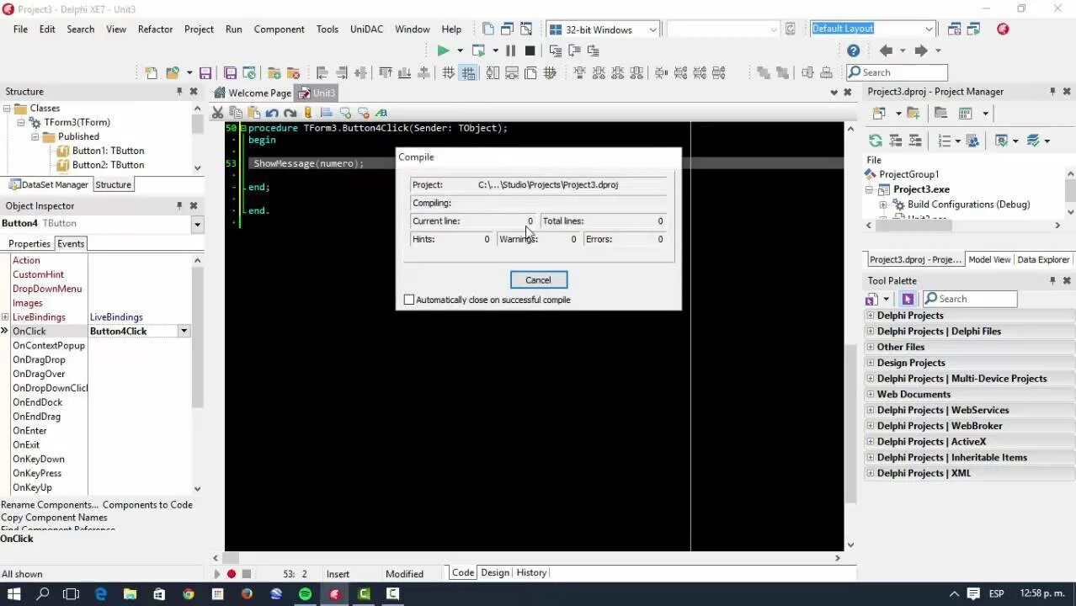
Task: Switch to the Welcome Page tab
Action: 253,93
